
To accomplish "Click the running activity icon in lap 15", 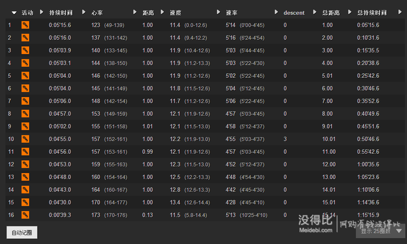I will 25,202.
